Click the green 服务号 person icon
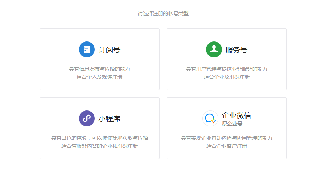This screenshot has width=327, height=169. coord(214,49)
